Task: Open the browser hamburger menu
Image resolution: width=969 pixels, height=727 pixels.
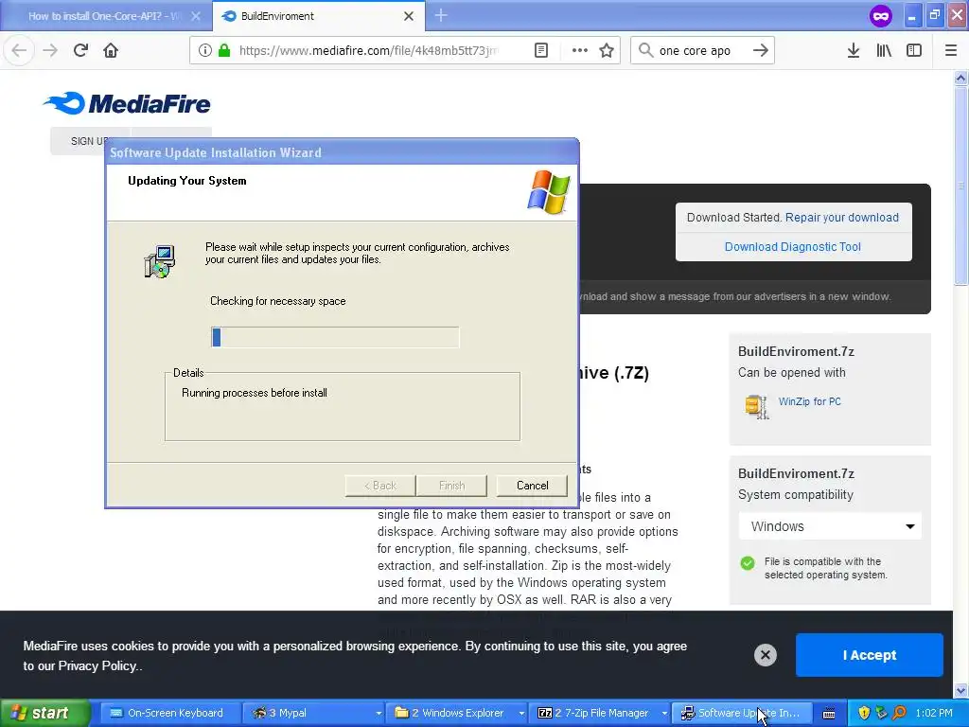Action: click(951, 50)
